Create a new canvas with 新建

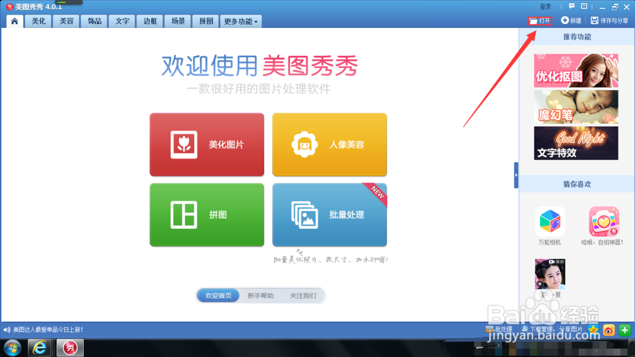tap(571, 21)
